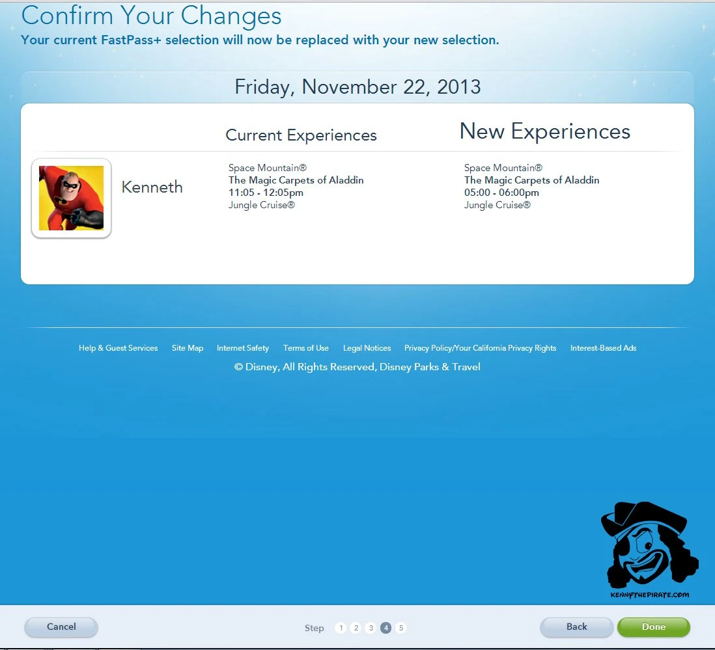The height and width of the screenshot is (650, 715).
Task: Click the New Experiences heading
Action: [x=545, y=131]
